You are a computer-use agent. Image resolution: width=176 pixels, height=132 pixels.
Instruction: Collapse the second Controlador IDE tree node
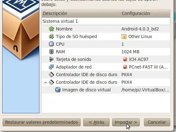click(45, 82)
